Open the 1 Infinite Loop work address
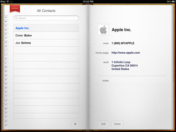This screenshot has height=132, width=176. (125, 66)
